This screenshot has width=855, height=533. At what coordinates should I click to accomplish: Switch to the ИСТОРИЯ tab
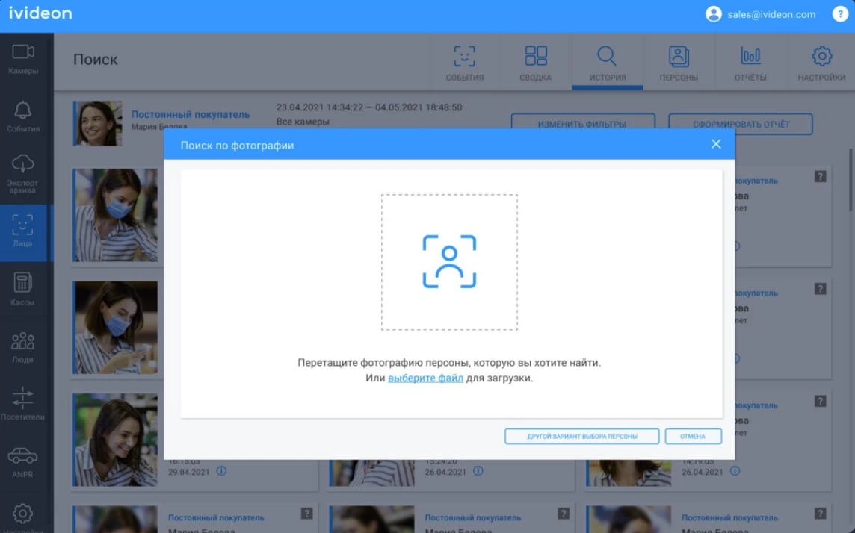608,63
